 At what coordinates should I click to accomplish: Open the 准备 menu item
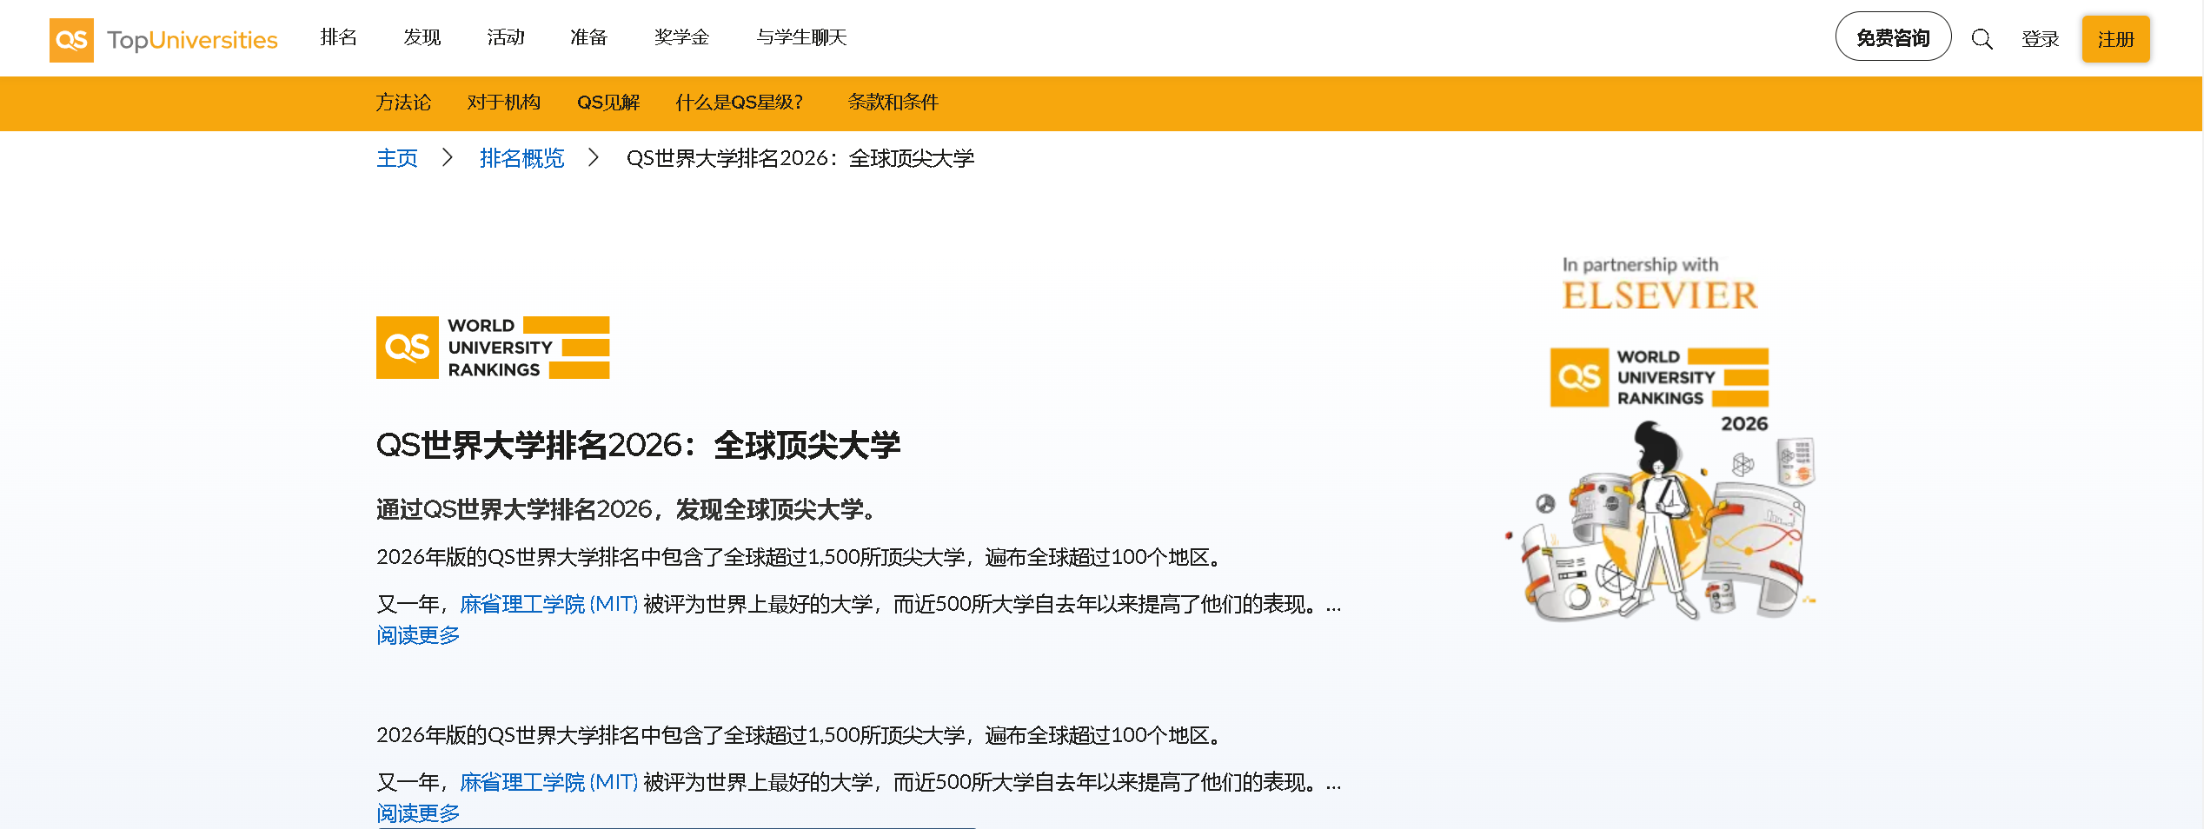(588, 37)
